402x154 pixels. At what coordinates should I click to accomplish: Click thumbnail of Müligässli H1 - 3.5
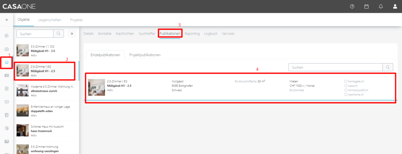(22, 50)
